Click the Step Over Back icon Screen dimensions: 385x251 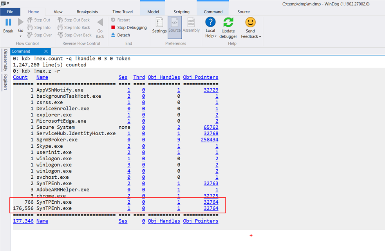(x=60, y=35)
